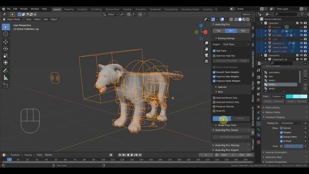Select the Transform tool
The width and height of the screenshot is (309, 174).
(x=6, y=62)
